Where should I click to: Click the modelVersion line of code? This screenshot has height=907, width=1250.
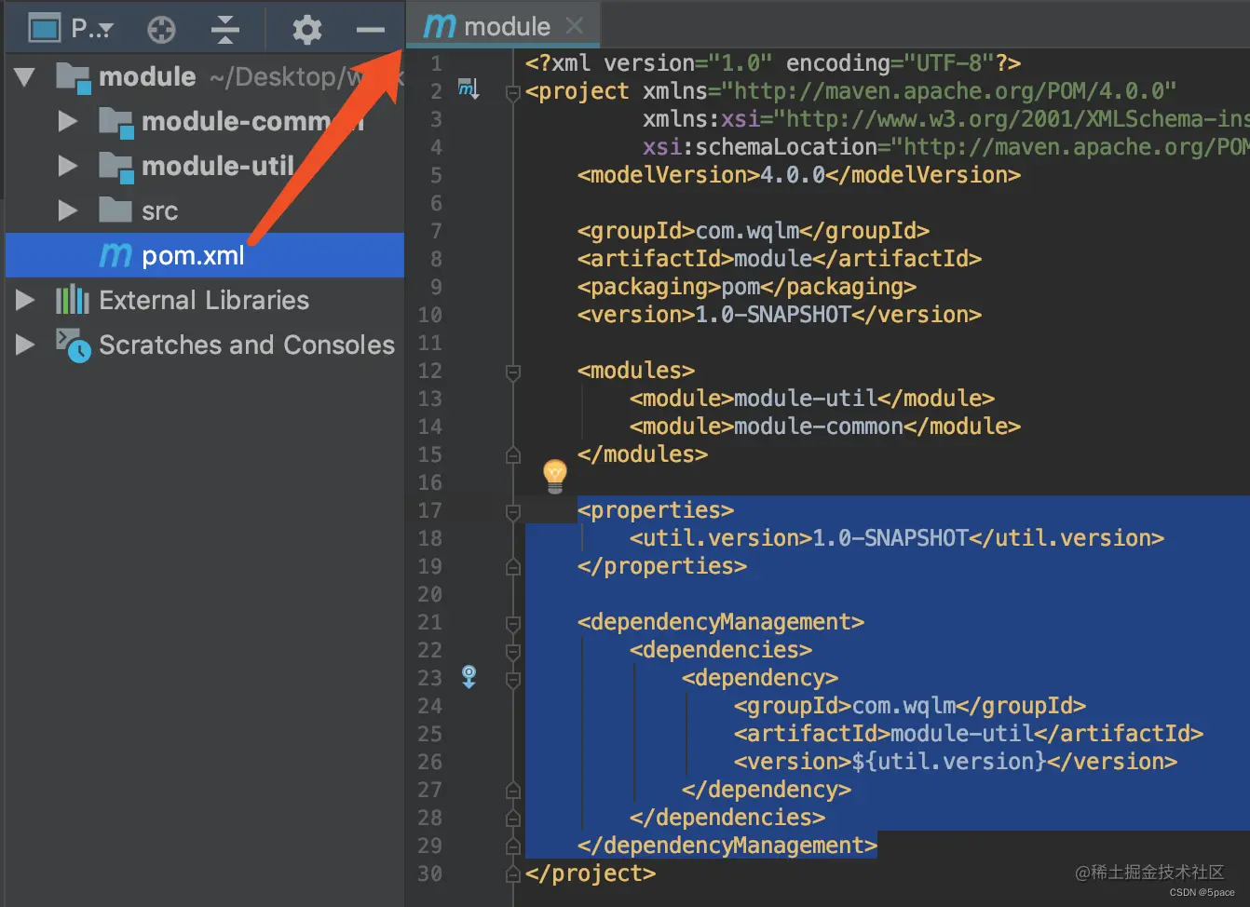coord(799,175)
